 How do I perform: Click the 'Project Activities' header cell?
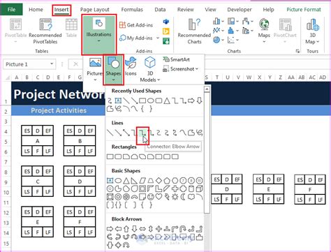click(x=59, y=110)
